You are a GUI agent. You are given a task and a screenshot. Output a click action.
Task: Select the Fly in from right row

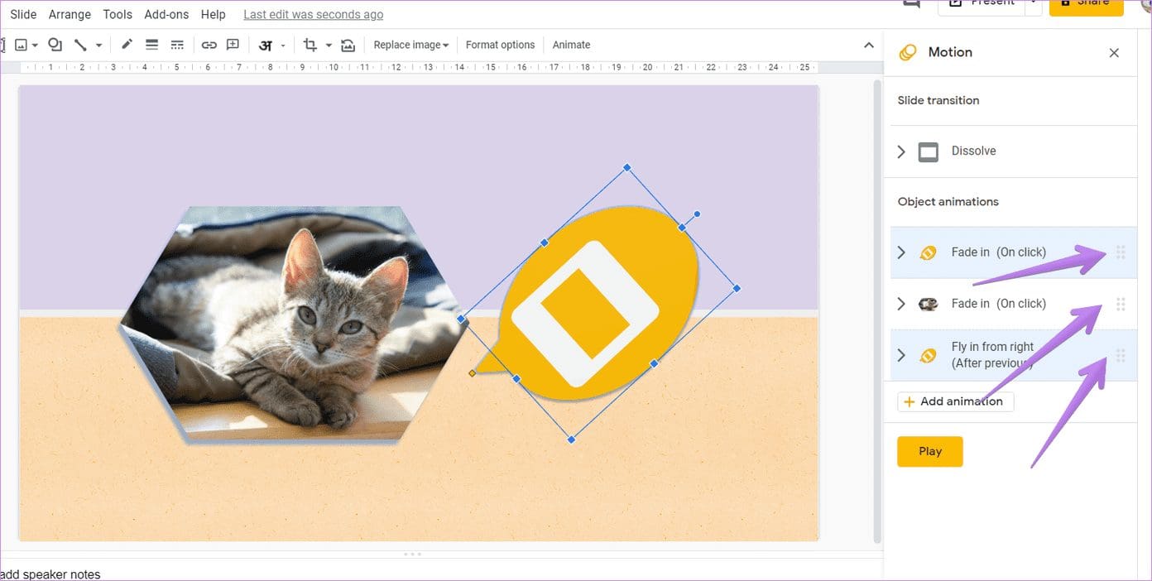tap(1013, 355)
